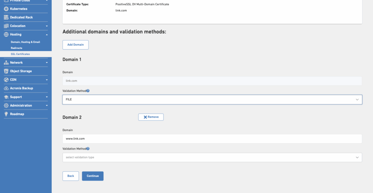Open the FILE validation method dropdown
The height and width of the screenshot is (193, 373).
pyautogui.click(x=212, y=99)
